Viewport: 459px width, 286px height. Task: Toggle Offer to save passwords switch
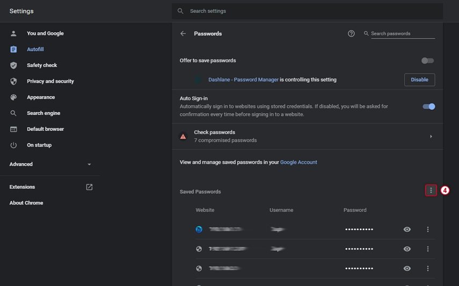point(427,61)
